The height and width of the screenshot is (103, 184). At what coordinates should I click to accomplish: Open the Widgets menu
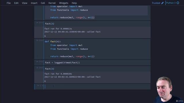tap(64, 3)
